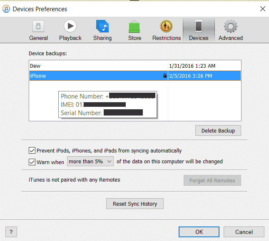The height and width of the screenshot is (241, 269).
Task: Disable Prevent iPods from syncing automatically checkbox
Action: click(x=32, y=151)
